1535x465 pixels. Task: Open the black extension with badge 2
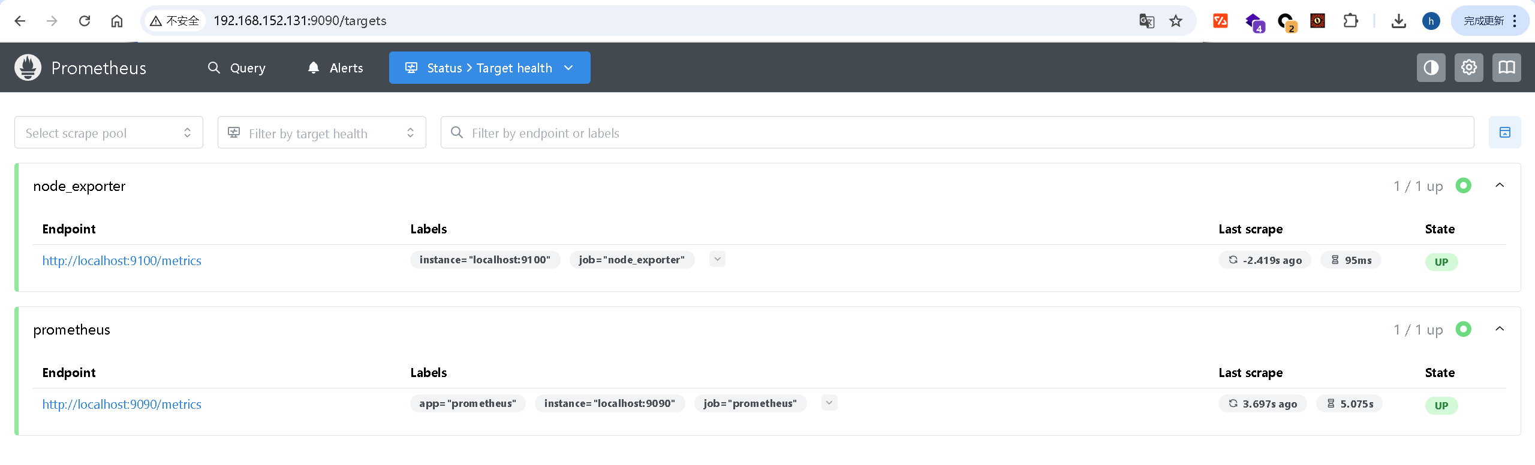point(1286,23)
